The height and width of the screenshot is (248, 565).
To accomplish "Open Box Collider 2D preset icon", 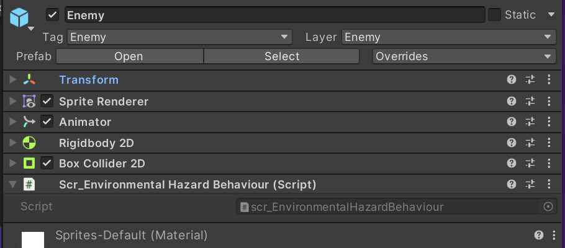I will 530,164.
